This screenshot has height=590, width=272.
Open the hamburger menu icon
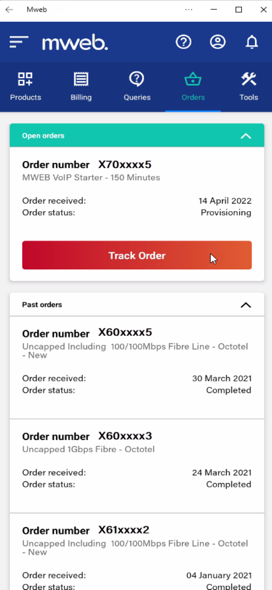pyautogui.click(x=19, y=42)
